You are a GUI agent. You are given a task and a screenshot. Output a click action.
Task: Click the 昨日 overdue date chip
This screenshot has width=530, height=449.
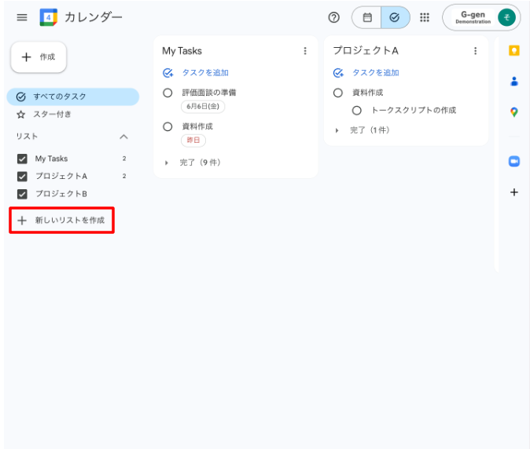pos(193,140)
